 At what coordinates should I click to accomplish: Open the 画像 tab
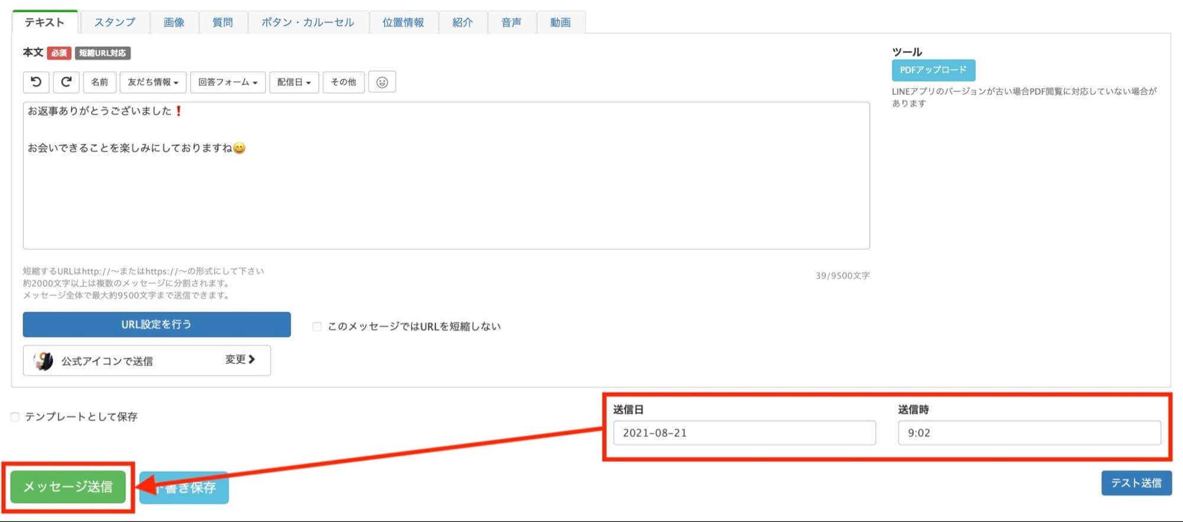point(174,22)
